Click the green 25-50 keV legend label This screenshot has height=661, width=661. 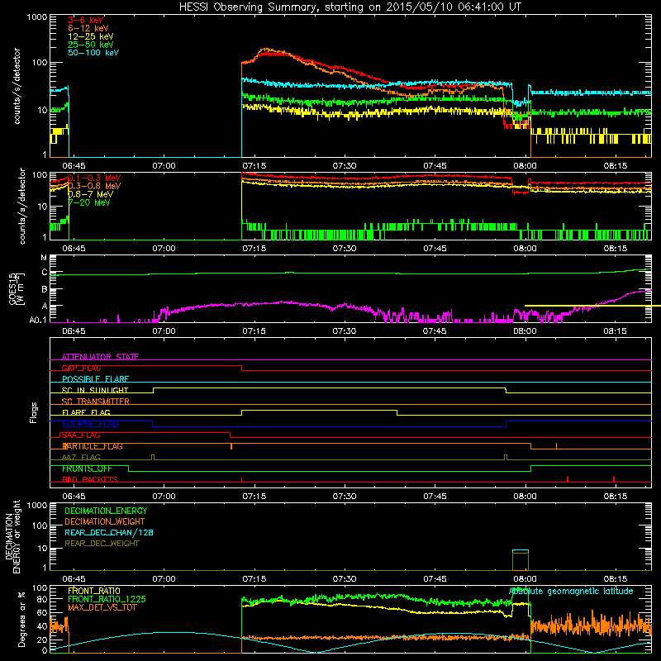(91, 45)
